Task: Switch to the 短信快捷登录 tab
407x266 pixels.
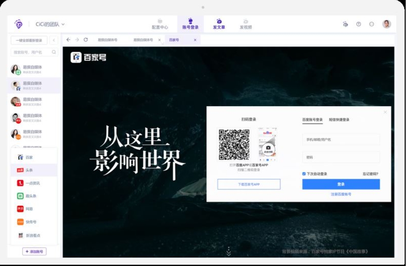Action: click(x=339, y=119)
